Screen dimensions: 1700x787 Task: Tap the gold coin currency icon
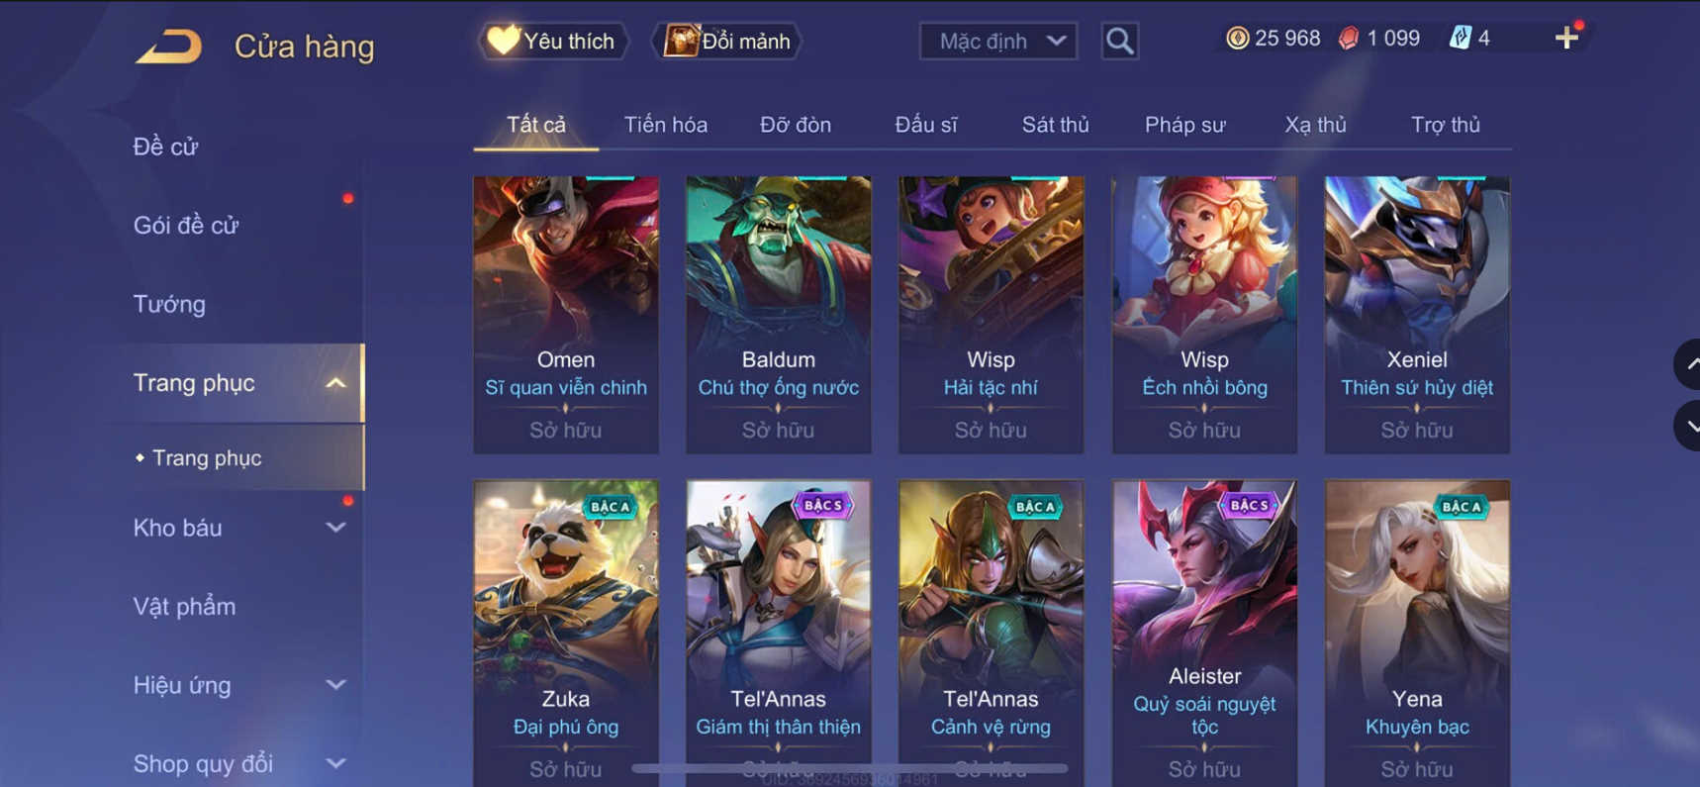[x=1237, y=38]
